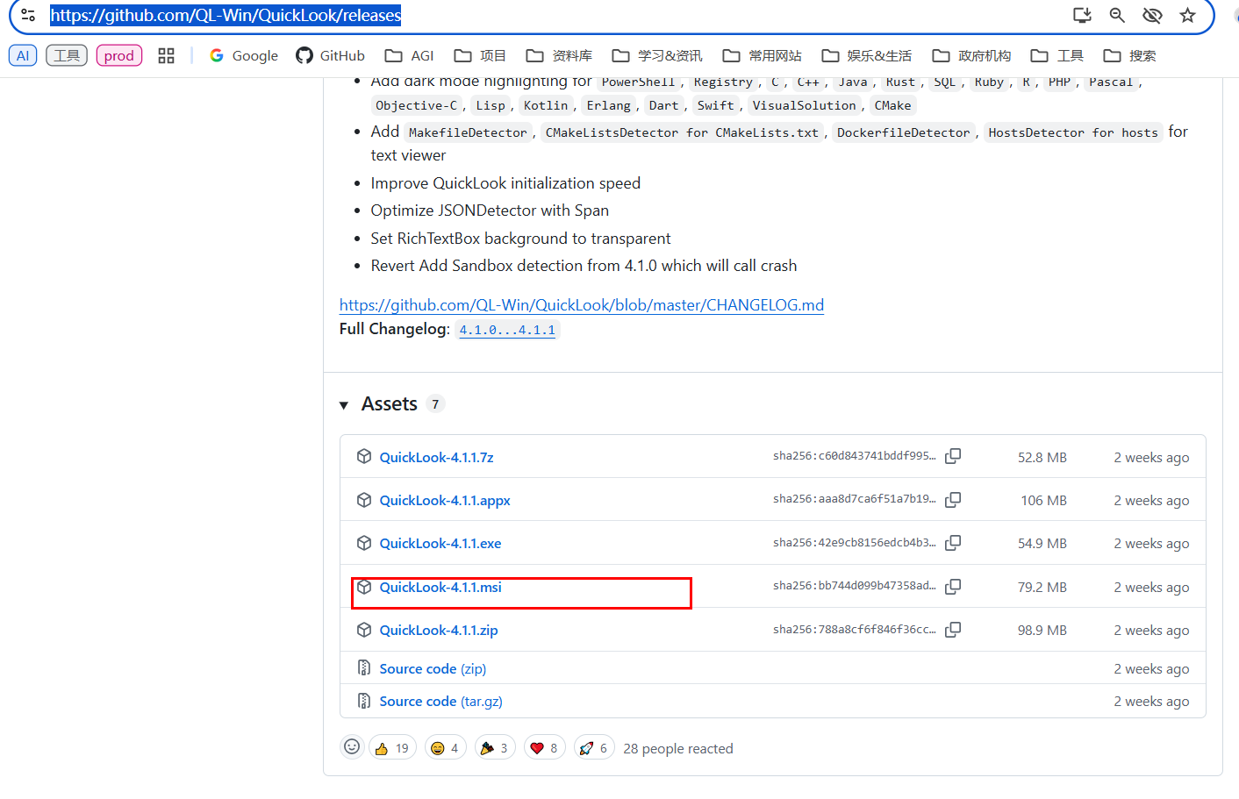Bookmark this page with star icon
Screen dimensions: 1239x799
click(1187, 15)
